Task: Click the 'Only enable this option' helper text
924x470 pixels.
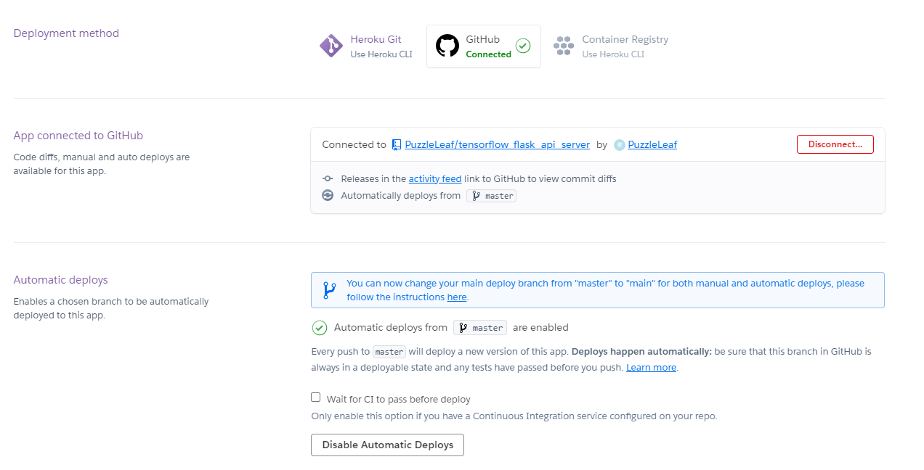Action: (x=514, y=416)
